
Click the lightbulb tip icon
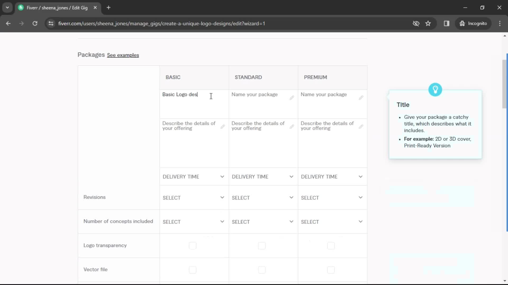click(435, 90)
